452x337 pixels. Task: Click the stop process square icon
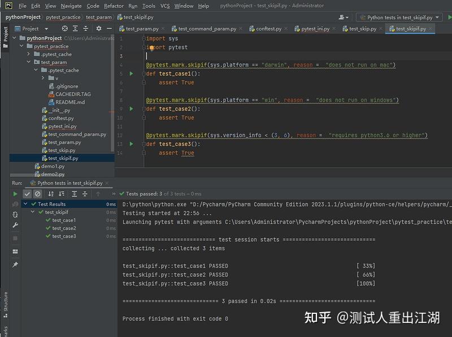15,238
